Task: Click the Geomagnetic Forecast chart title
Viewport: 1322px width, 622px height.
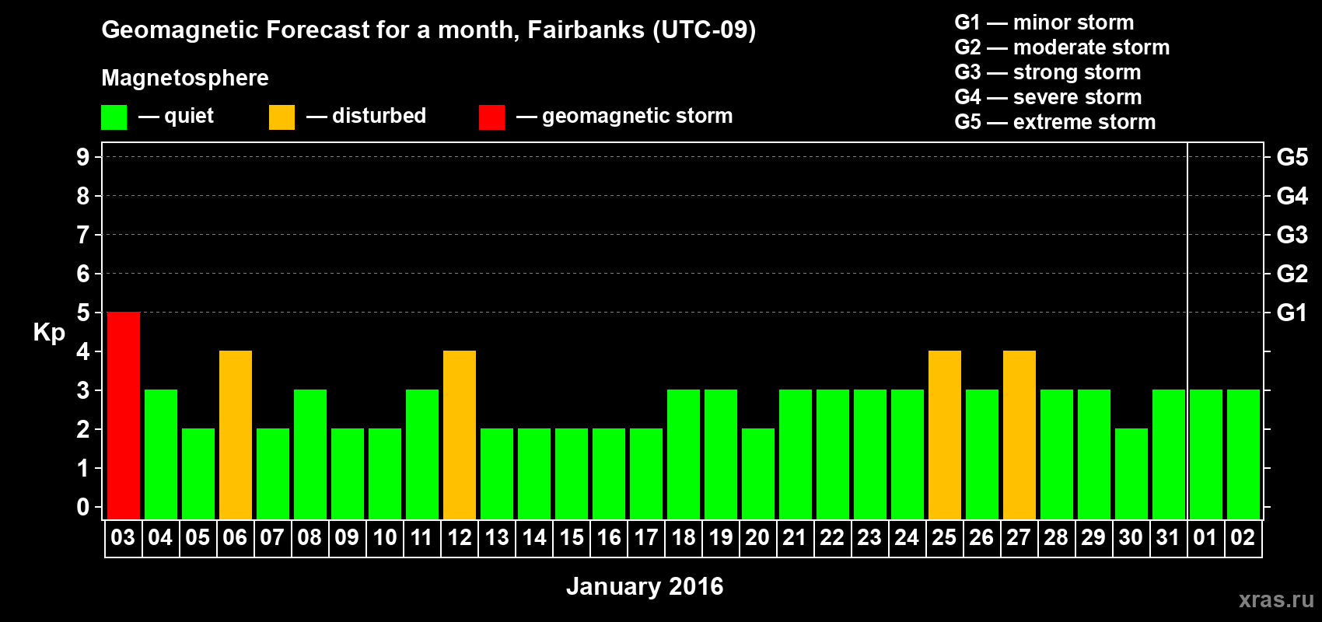Action: click(x=428, y=30)
